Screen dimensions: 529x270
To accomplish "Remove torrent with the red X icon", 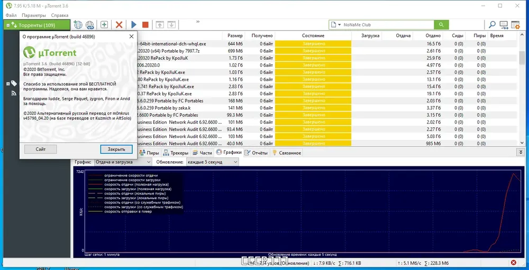I will click(x=118, y=25).
